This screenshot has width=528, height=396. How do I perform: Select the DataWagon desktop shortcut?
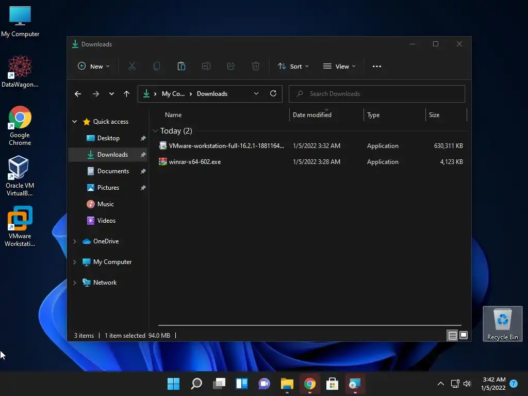click(20, 71)
